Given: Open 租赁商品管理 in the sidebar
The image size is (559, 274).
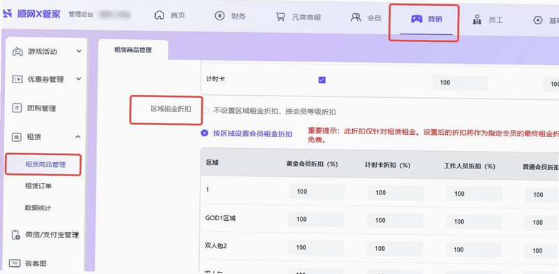Looking at the screenshot, I should click(x=45, y=164).
